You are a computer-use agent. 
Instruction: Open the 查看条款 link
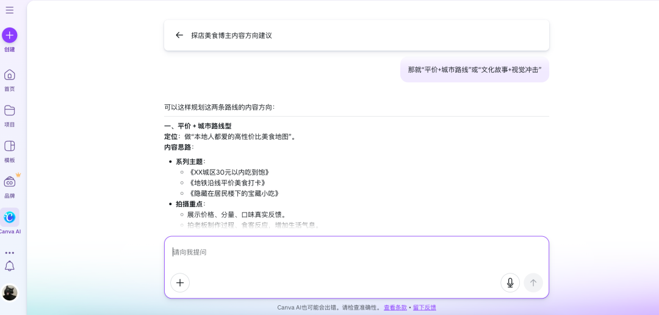tap(395, 308)
